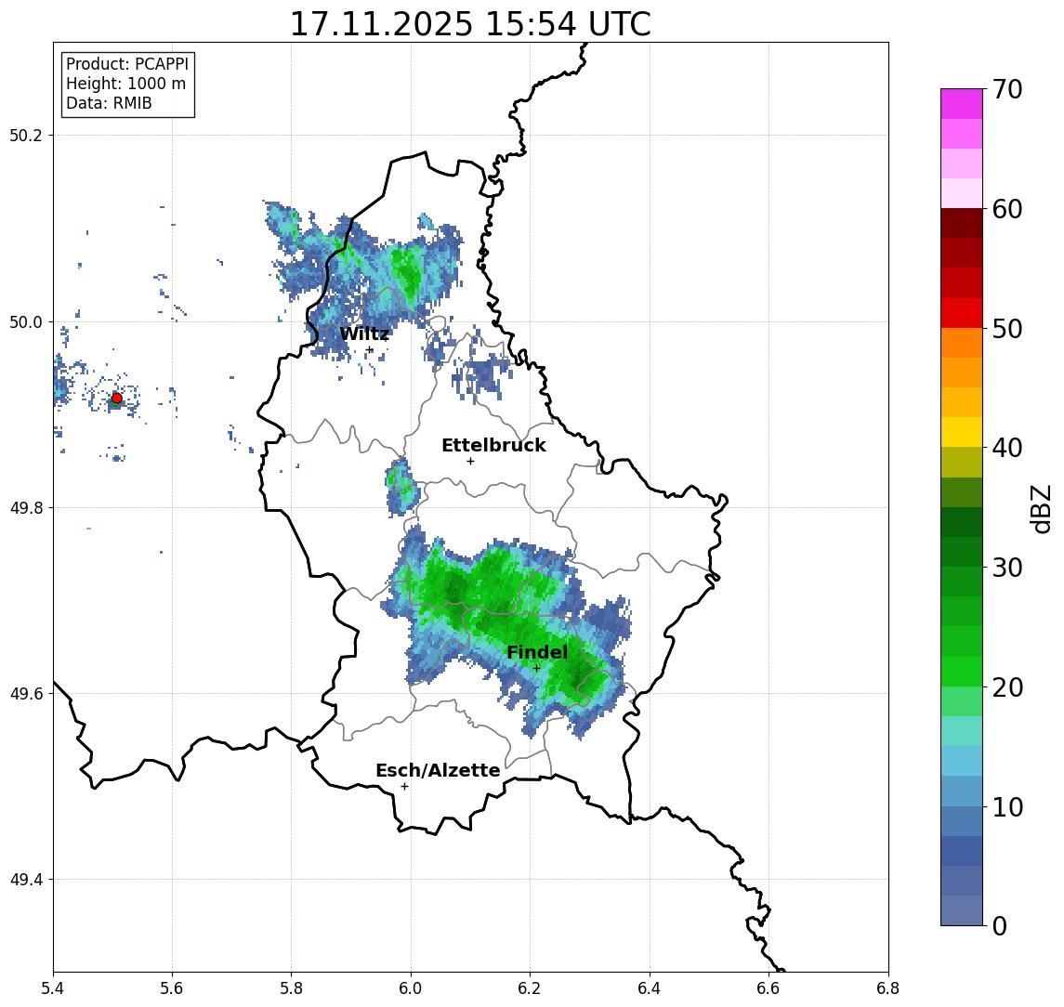Click the cyan colorbar swatch just above the light blue band

click(x=962, y=731)
